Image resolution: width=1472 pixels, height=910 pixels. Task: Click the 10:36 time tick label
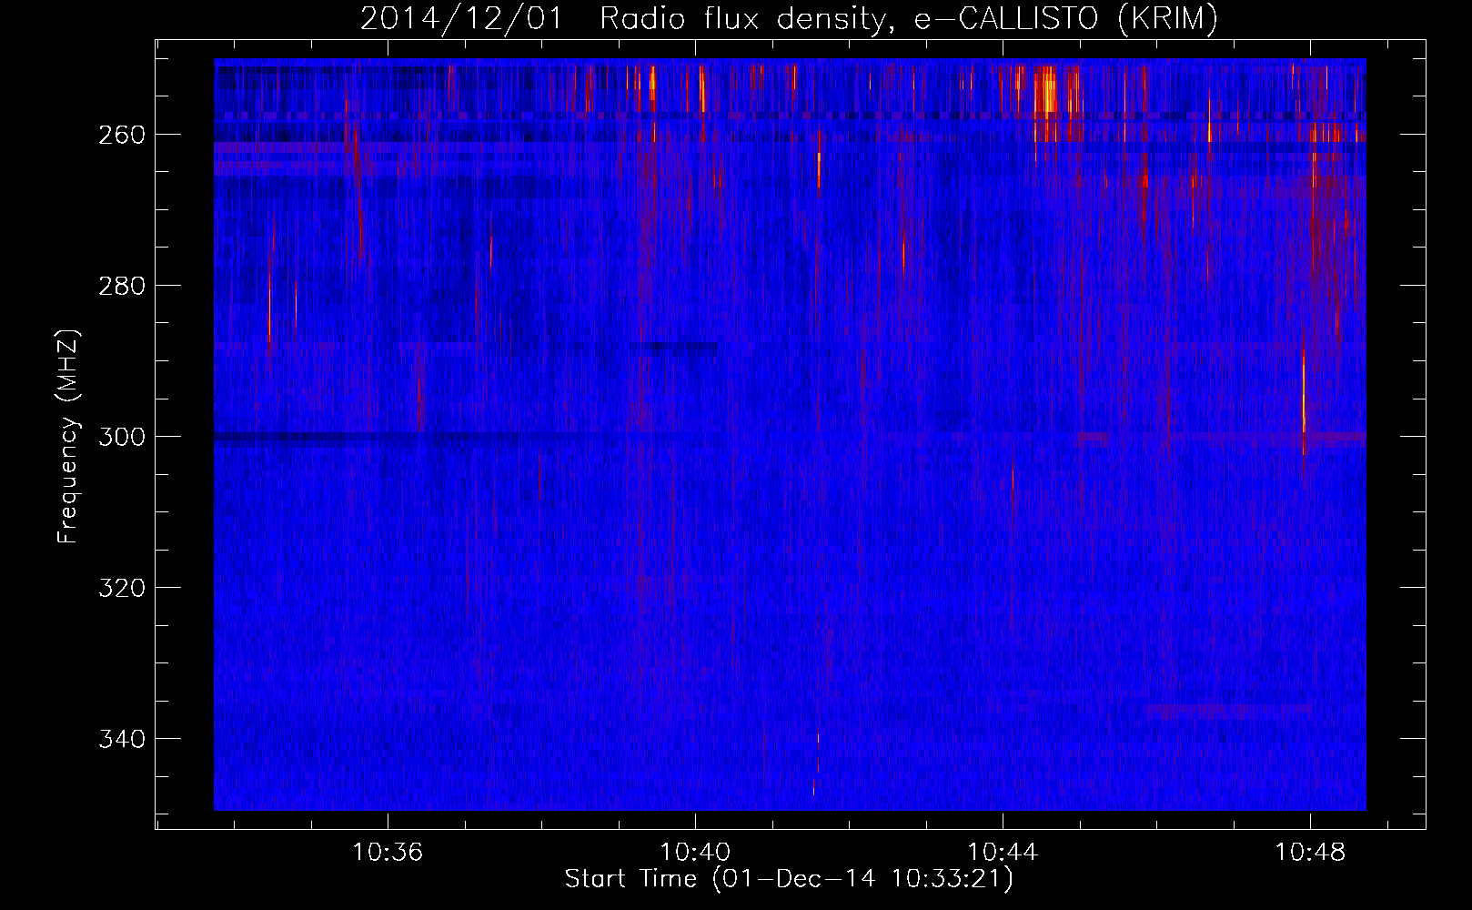pyautogui.click(x=388, y=853)
